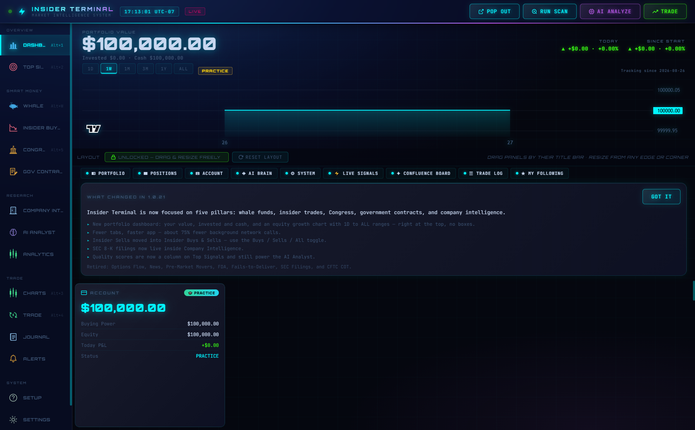Click the 100000.05 chart axis label
This screenshot has height=430, width=695.
[x=669, y=90]
